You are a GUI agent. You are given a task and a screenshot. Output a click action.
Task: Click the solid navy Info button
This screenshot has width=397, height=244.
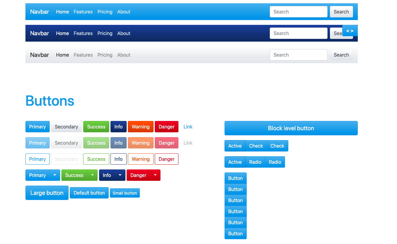click(x=119, y=127)
